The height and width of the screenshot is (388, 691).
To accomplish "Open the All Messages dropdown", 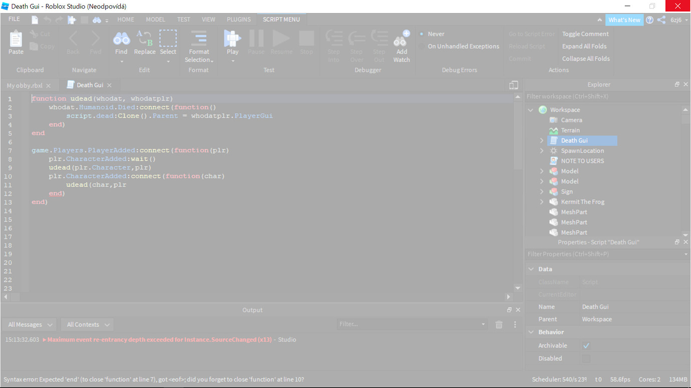I will tap(29, 324).
